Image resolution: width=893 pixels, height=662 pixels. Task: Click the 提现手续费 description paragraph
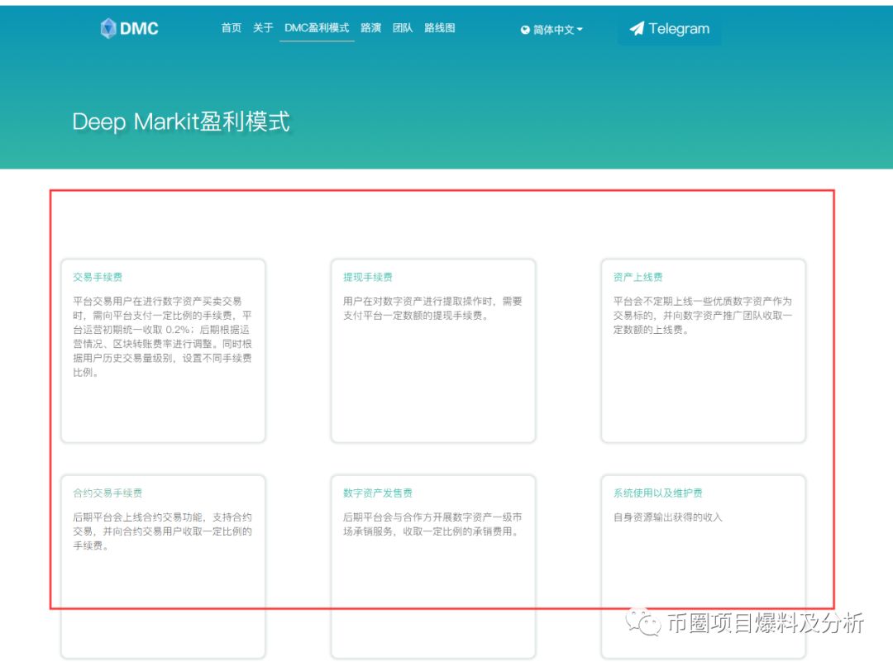432,308
